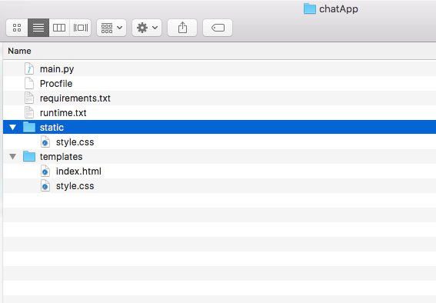Sort by the Name column header
Viewport: 436px width, 303px height.
pyautogui.click(x=19, y=51)
